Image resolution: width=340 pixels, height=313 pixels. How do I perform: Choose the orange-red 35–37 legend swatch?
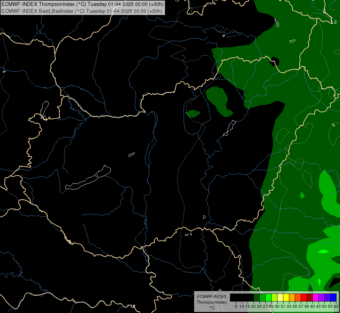298,297
